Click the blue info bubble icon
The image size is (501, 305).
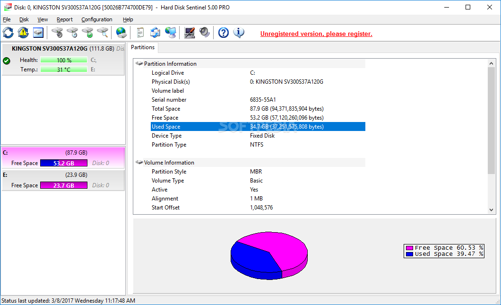click(x=239, y=33)
